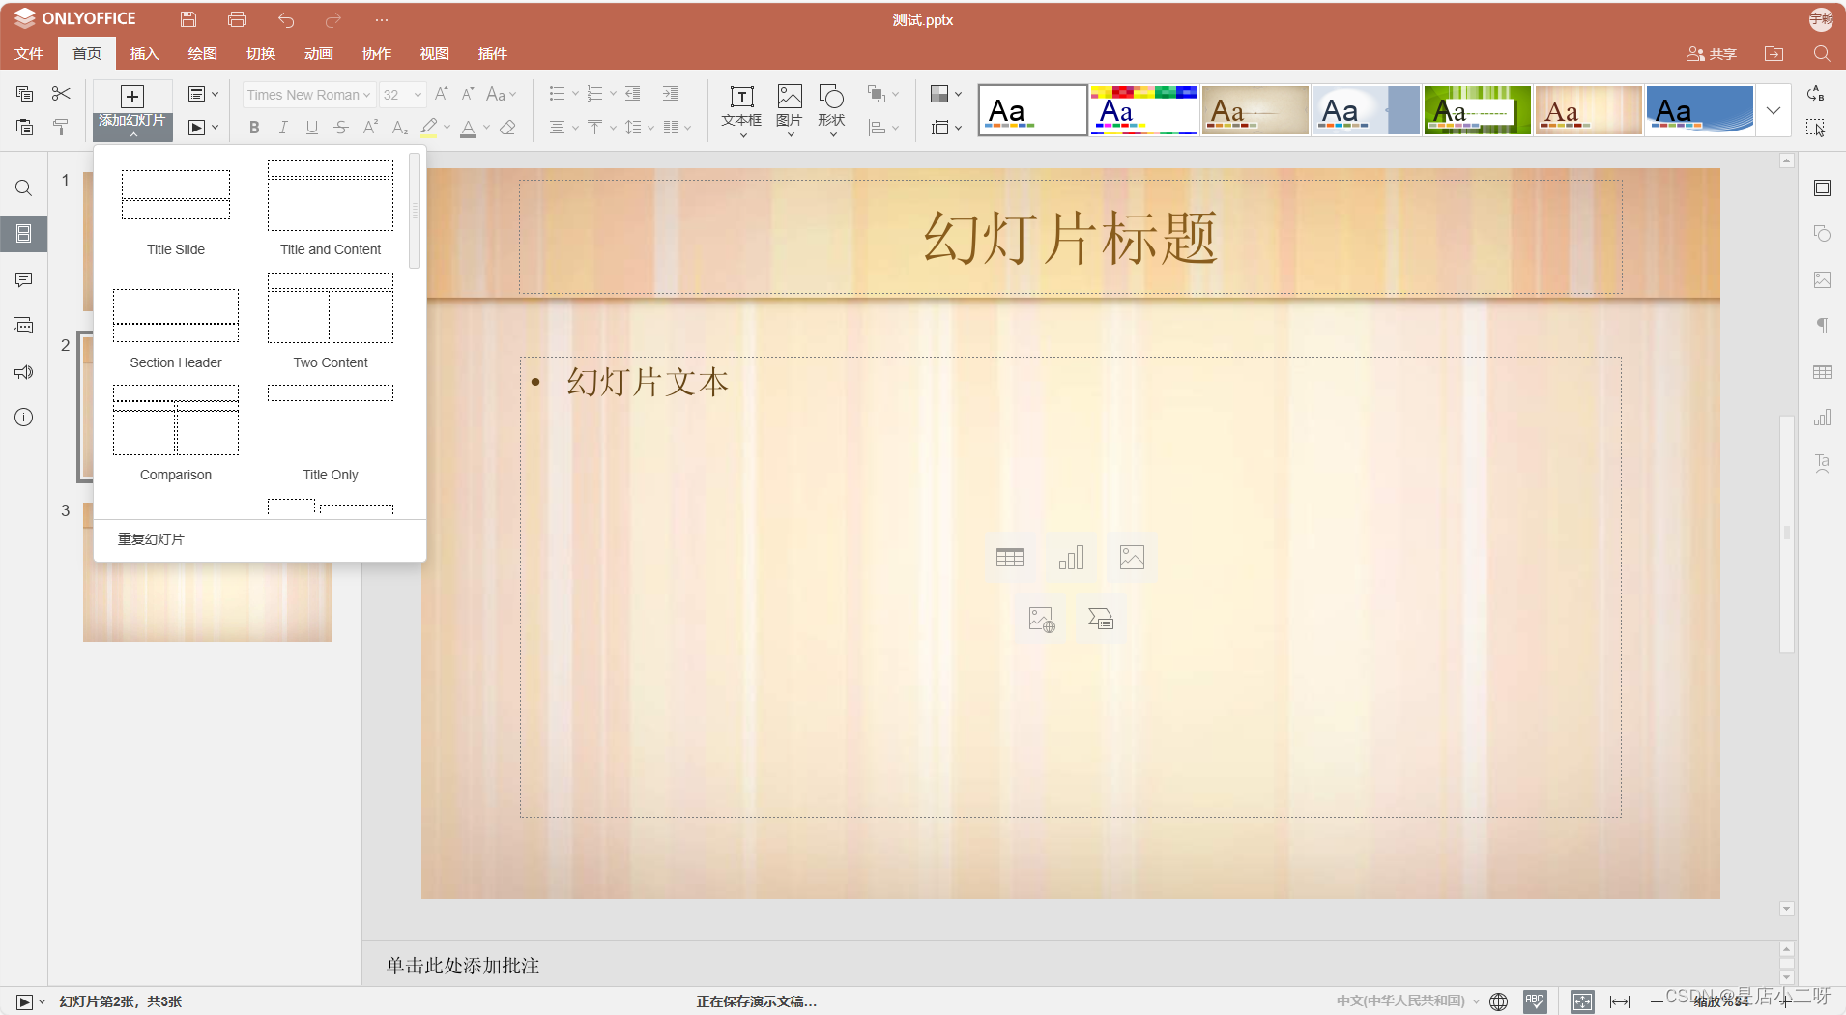Click 重复幻灯片 to duplicate slide
1846x1015 pixels.
pos(151,539)
